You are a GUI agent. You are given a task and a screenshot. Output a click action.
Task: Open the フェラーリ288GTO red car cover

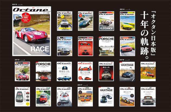click(x=43, y=97)
